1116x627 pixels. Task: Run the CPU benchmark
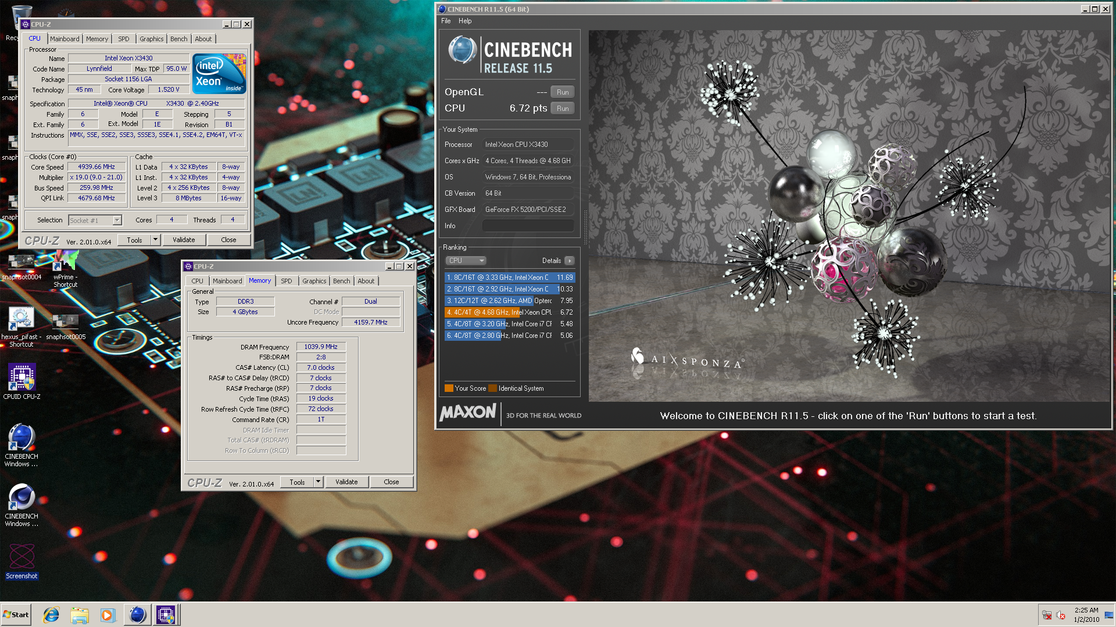[563, 109]
